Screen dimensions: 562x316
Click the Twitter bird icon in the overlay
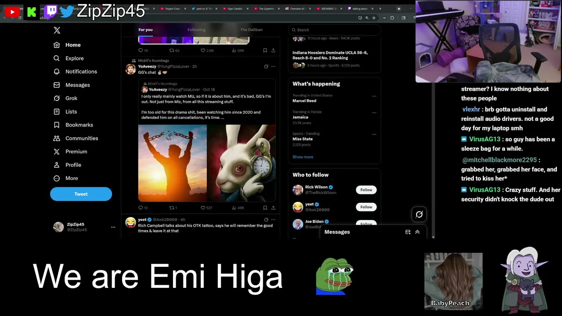pos(67,12)
